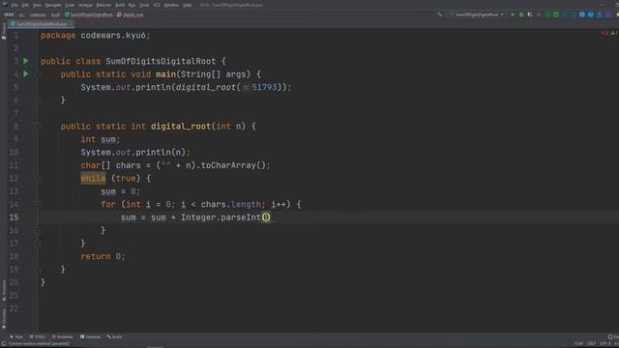Open the Build menu
This screenshot has width=619, height=348.
pyautogui.click(x=120, y=5)
